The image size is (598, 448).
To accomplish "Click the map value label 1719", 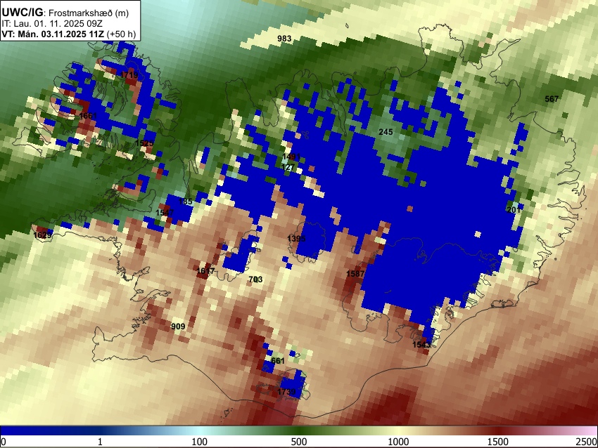I will pos(129,75).
